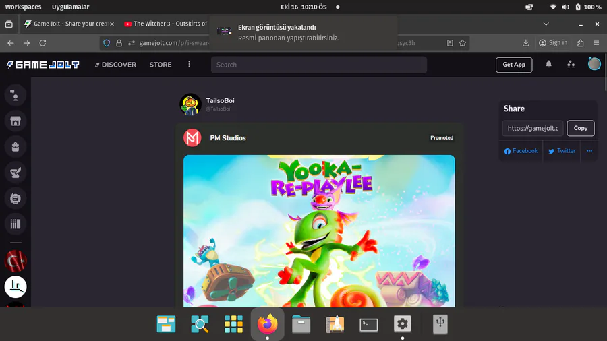Open Firefox from the dock
607x341 pixels.
[x=267, y=324]
